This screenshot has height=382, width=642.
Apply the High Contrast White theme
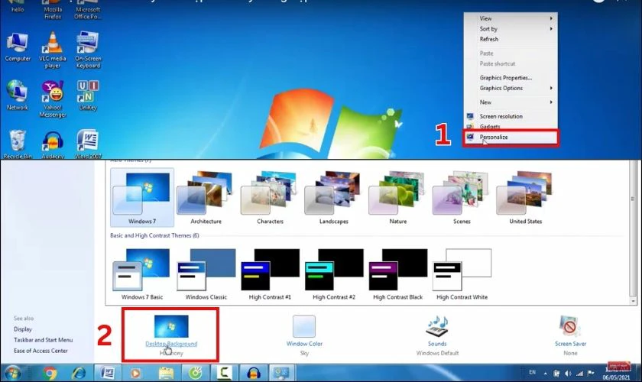tap(462, 274)
